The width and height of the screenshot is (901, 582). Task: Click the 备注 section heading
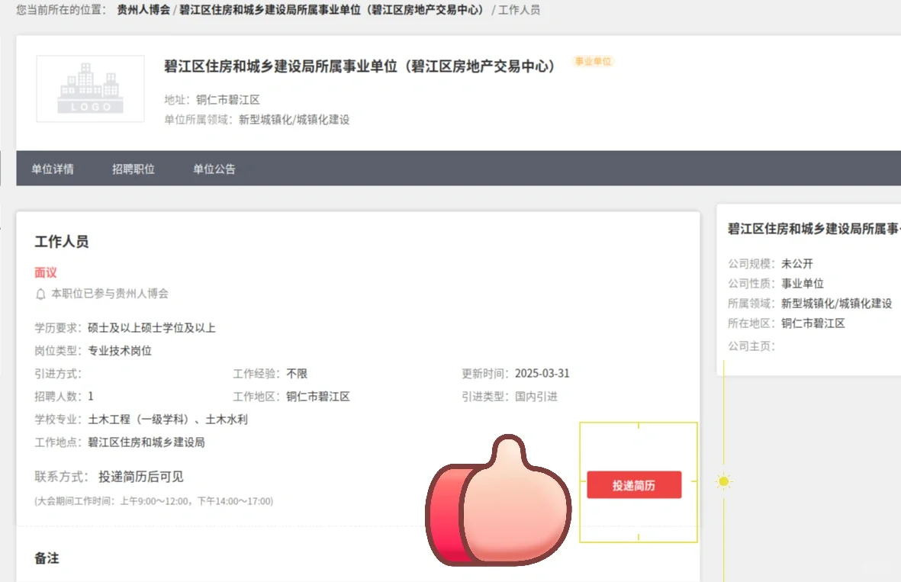[47, 558]
